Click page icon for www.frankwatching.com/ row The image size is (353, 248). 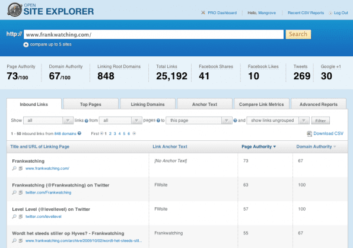point(21,168)
